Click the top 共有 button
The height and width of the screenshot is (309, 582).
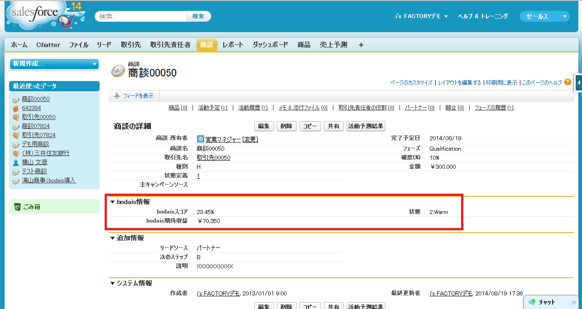click(334, 126)
